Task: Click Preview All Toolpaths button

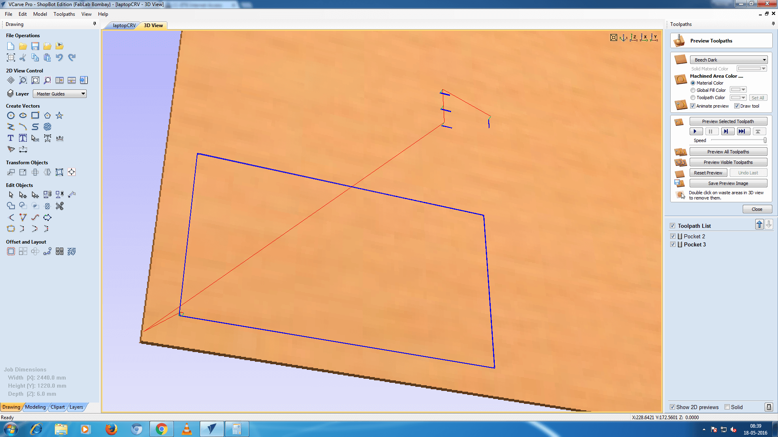Action: click(728, 152)
